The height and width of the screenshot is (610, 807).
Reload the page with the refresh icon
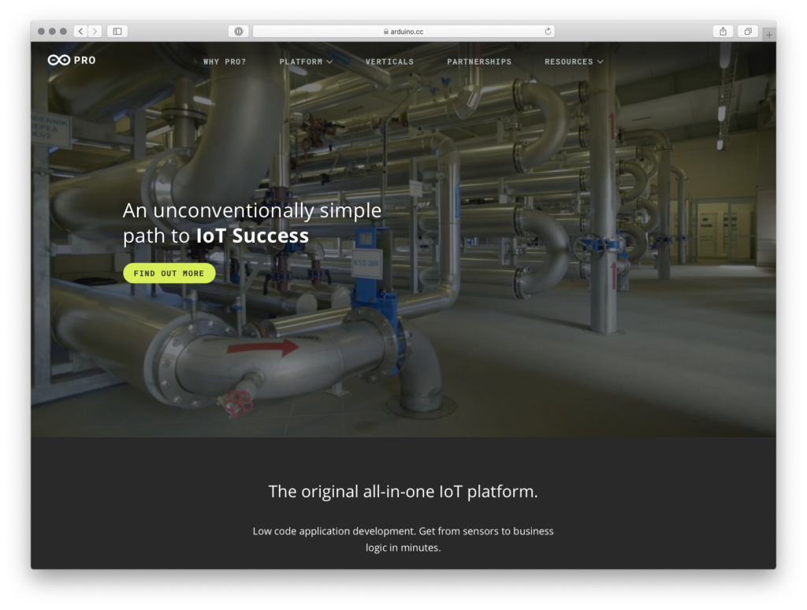(x=548, y=32)
